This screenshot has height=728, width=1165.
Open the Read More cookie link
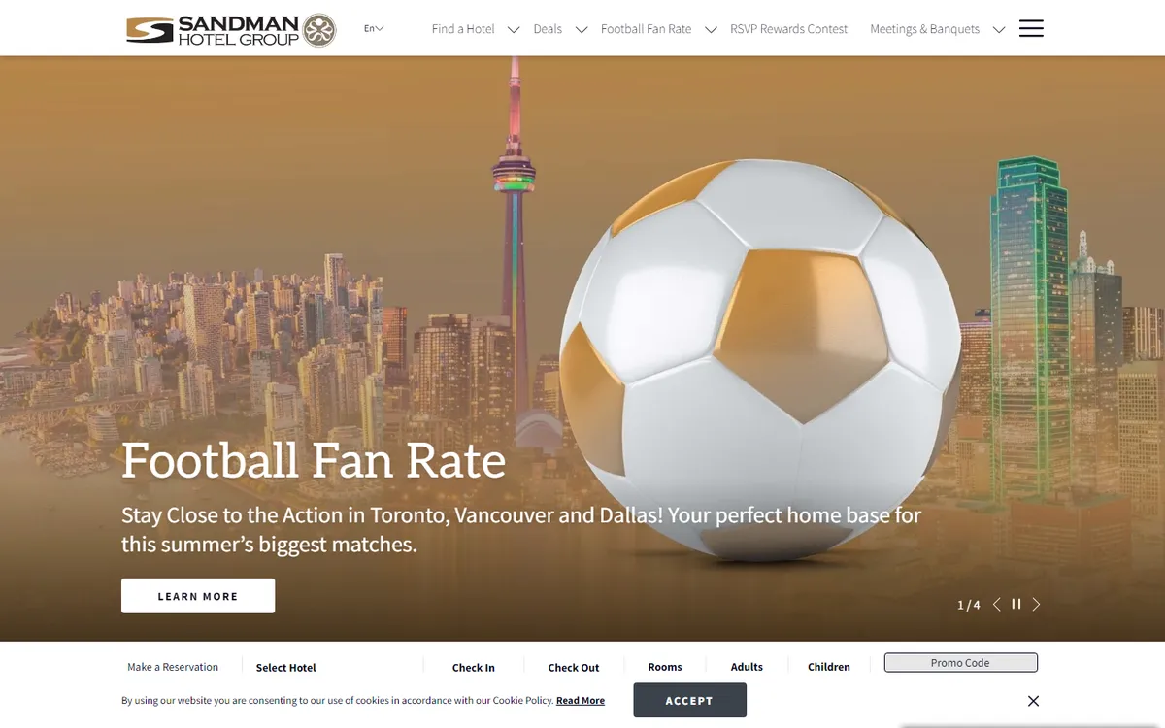tap(581, 701)
